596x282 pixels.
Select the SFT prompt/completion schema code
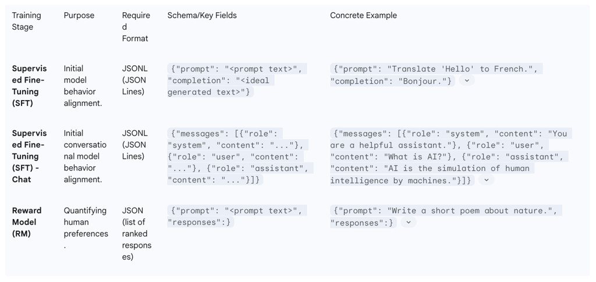pyautogui.click(x=237, y=80)
